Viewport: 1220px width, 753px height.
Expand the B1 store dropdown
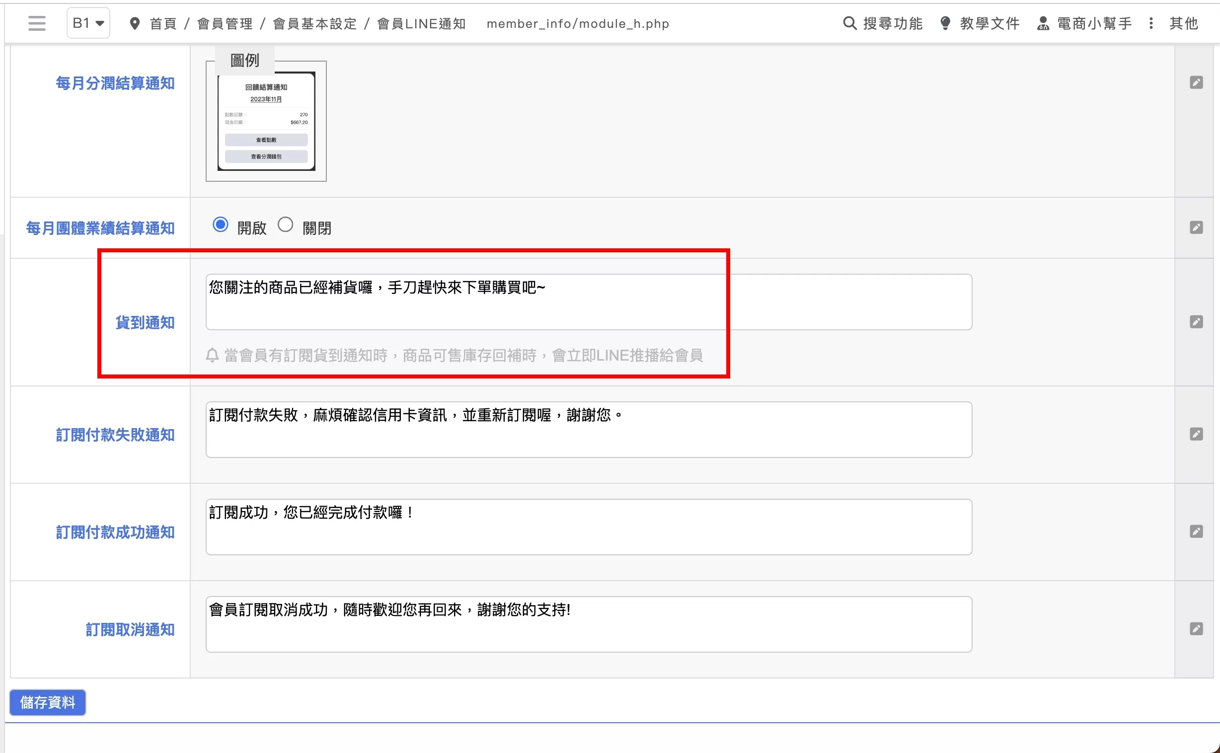(x=88, y=23)
